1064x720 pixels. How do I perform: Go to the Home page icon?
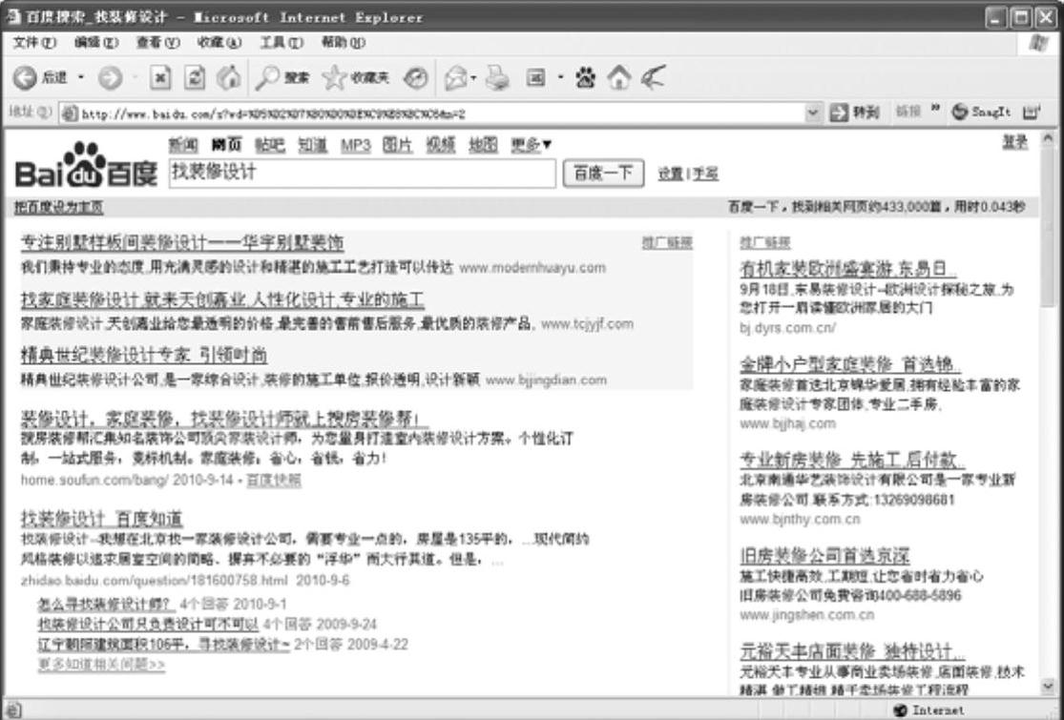tap(229, 78)
